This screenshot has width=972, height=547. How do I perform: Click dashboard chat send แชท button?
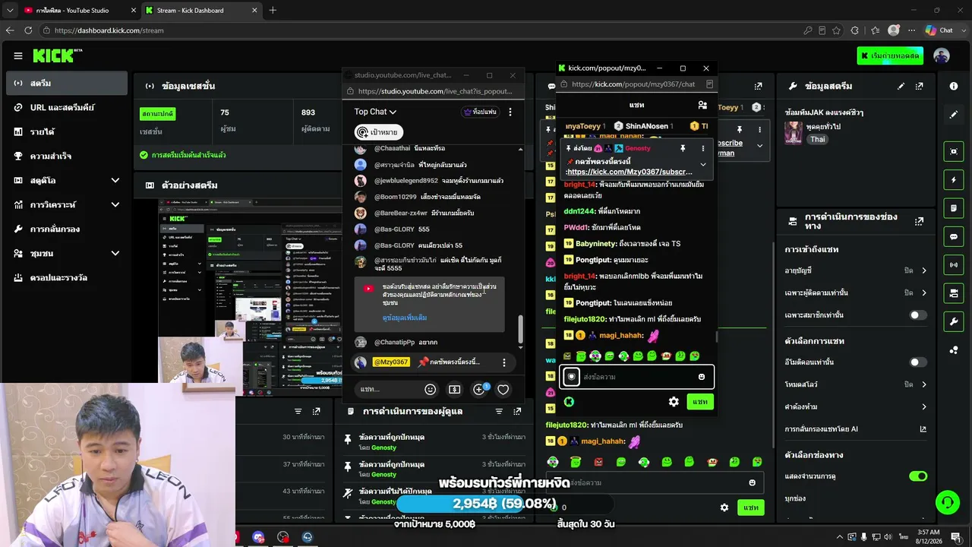(751, 507)
